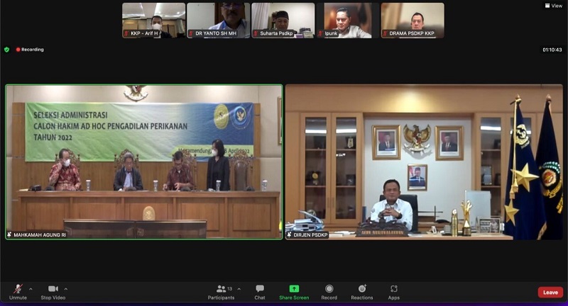The image size is (568, 306).
Task: Click the meeting timer 01:10:43
Action: click(552, 50)
